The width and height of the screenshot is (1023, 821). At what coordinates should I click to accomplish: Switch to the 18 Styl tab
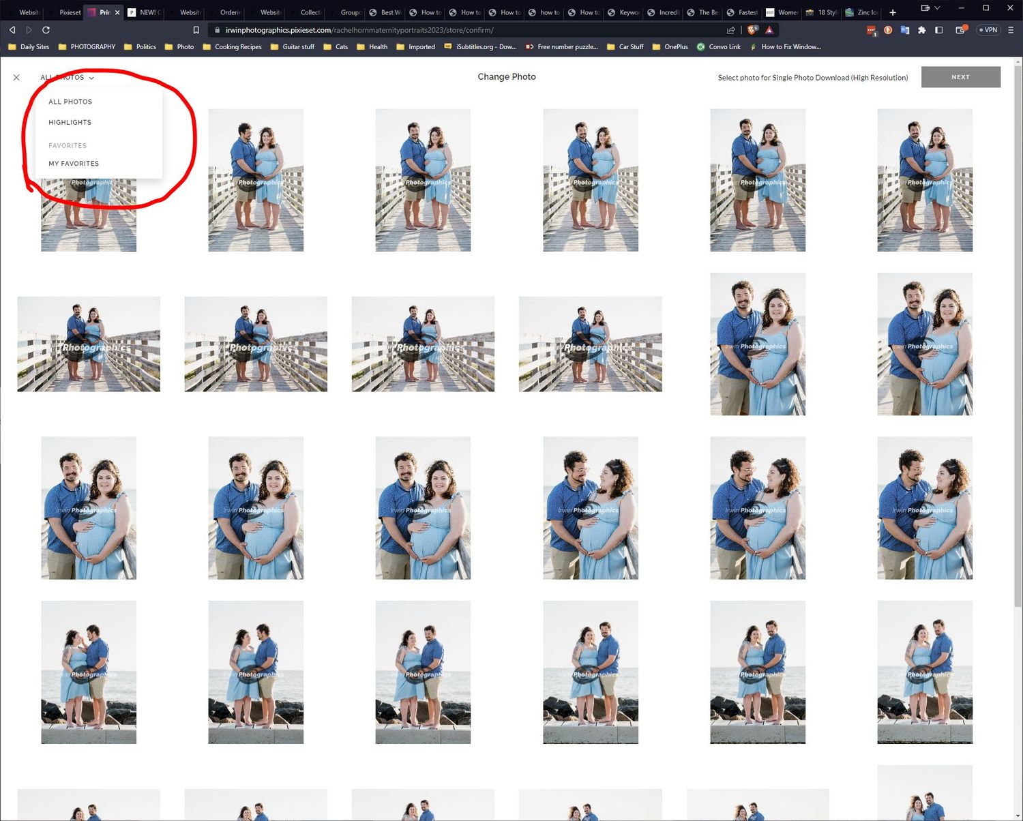[821, 12]
